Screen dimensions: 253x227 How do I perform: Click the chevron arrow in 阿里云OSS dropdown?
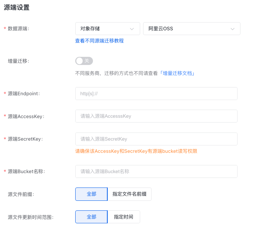(232, 29)
